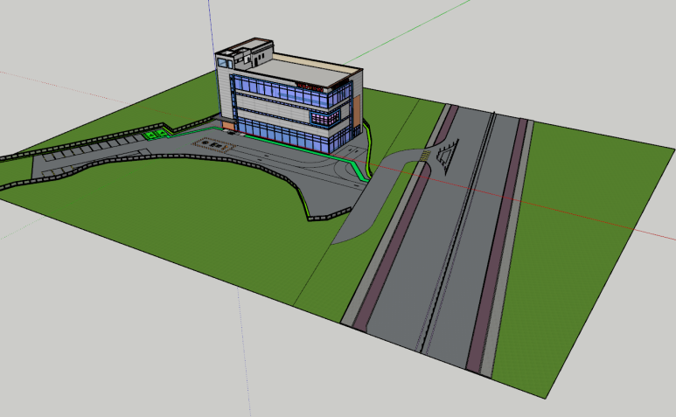Select the pink-windowed bay on the building

[x=325, y=118]
